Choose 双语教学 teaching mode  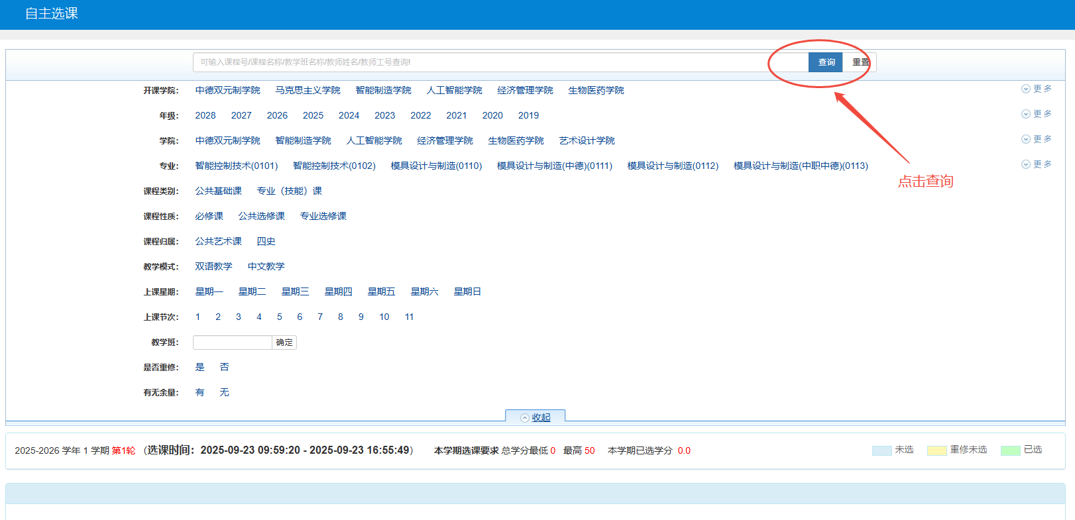(x=213, y=266)
